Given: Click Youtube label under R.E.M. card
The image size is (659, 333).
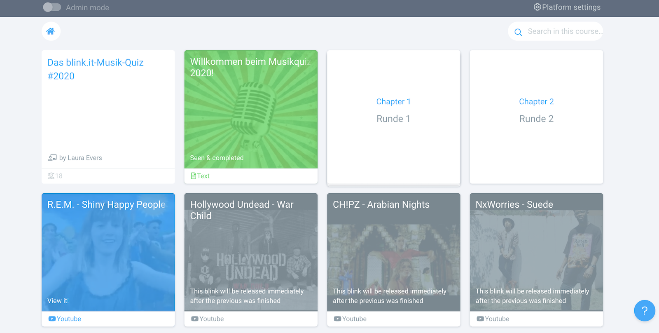Looking at the screenshot, I should (x=69, y=319).
